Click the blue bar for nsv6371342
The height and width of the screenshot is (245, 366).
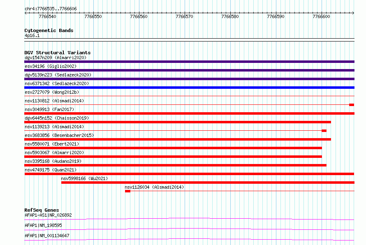pyautogui.click(x=189, y=88)
